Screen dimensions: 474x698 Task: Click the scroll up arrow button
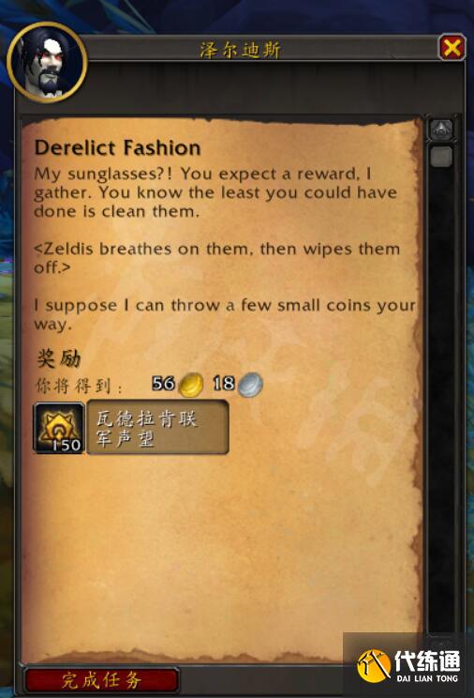coord(440,129)
